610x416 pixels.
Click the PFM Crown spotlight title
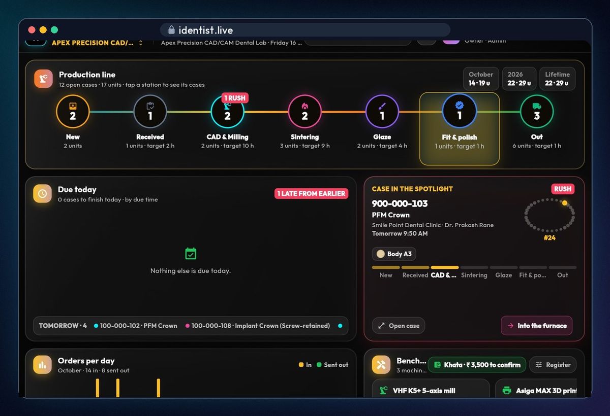point(391,215)
